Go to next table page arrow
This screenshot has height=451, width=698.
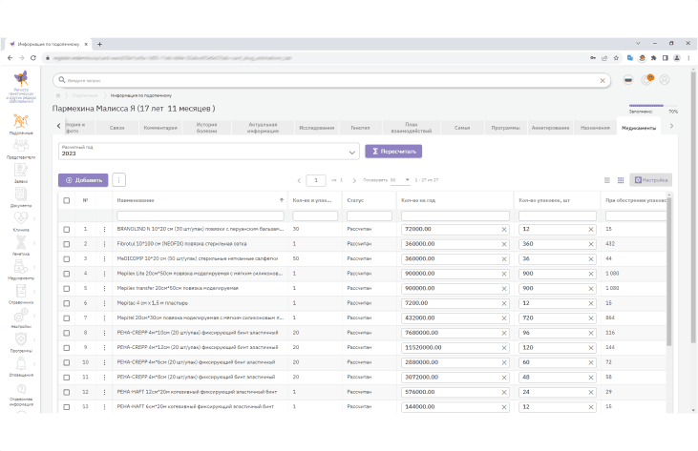[354, 180]
